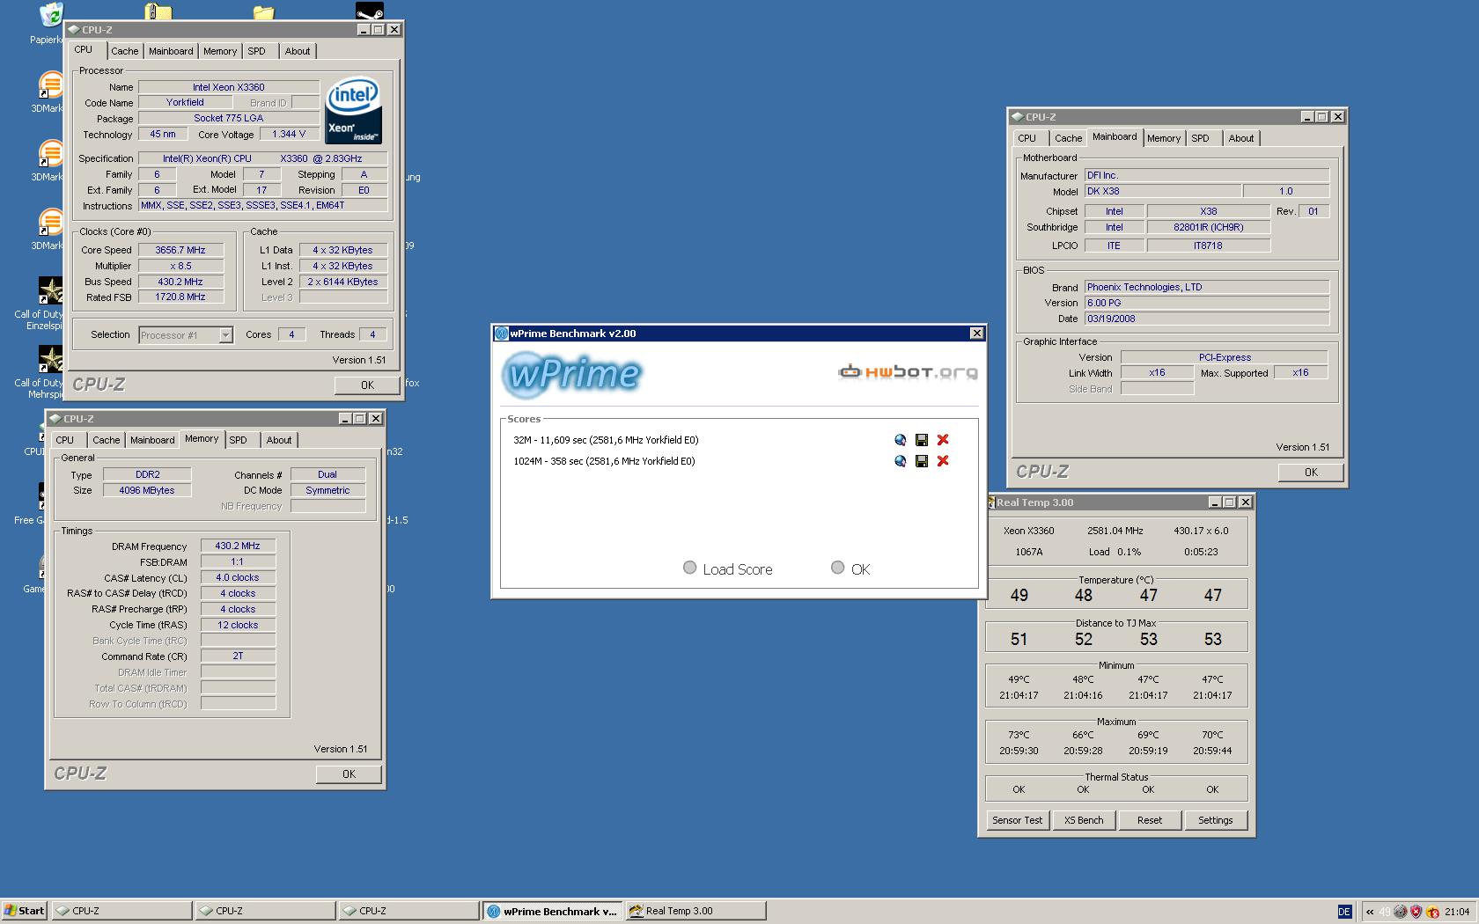
Task: Click the DE language indicator in the taskbar
Action: [x=1344, y=912]
